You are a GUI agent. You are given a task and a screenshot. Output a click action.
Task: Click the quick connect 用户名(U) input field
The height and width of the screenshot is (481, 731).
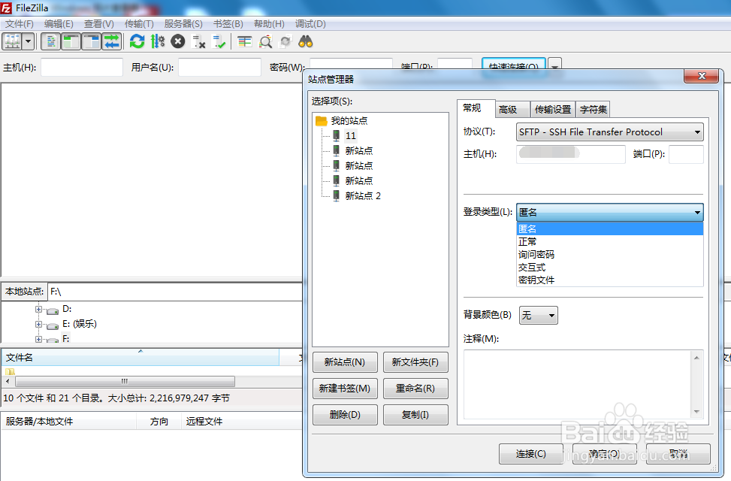(219, 67)
